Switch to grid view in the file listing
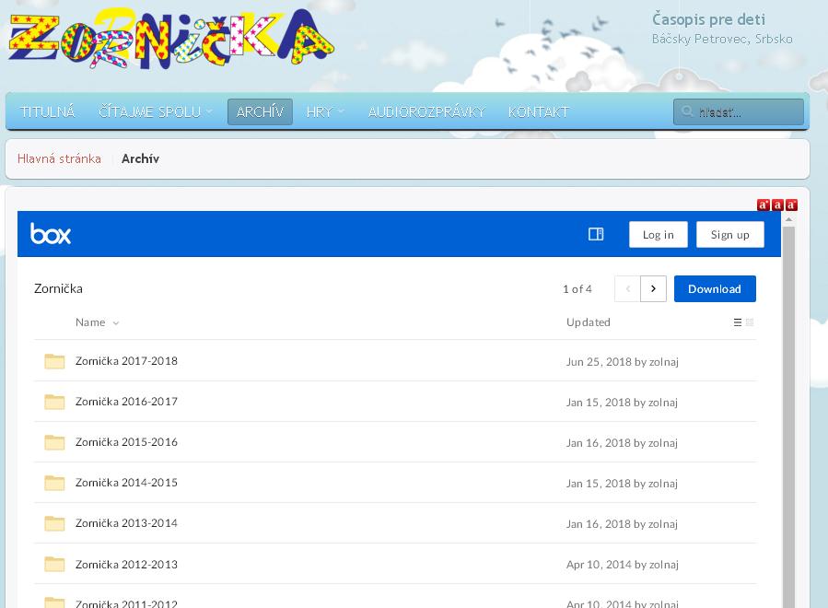Screen dimensions: 828x608 (750, 322)
